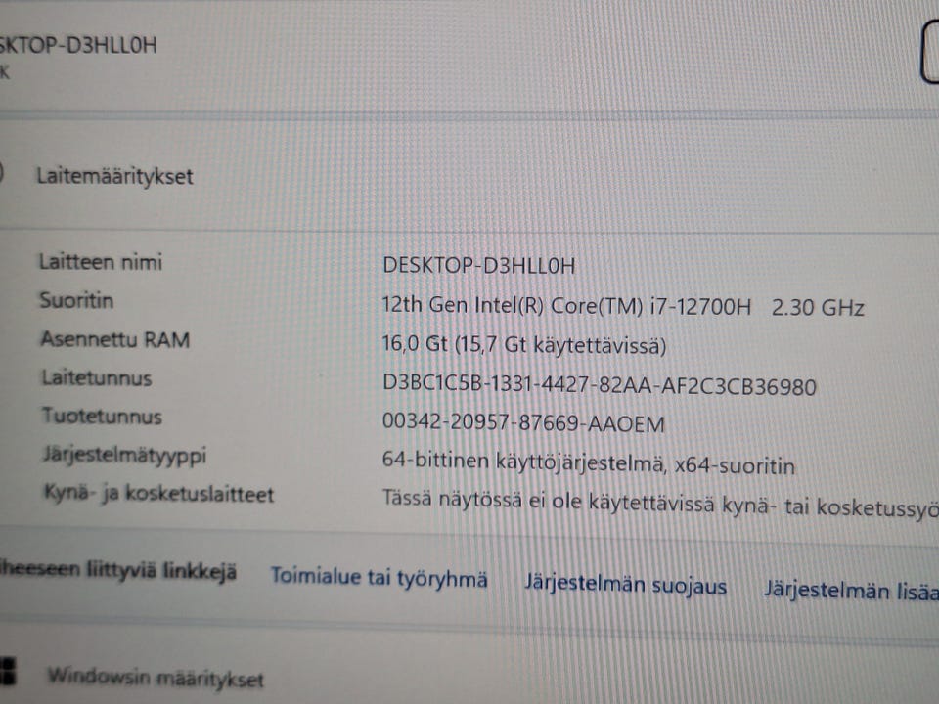Viewport: 939px width, 704px height.
Task: Click the Kynä- ja kosketuslaitteet label
Action: (158, 494)
